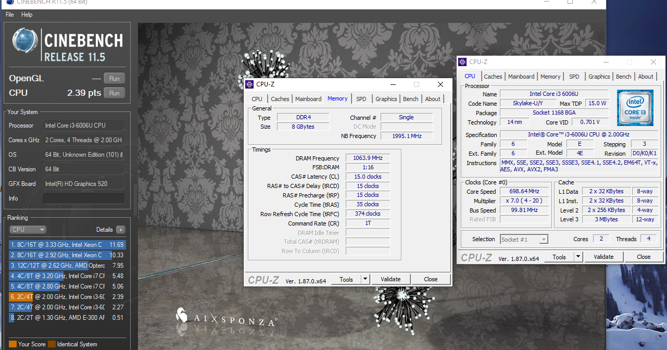Click the Intel Core i3 inside logo
667x350 pixels.
click(x=635, y=108)
